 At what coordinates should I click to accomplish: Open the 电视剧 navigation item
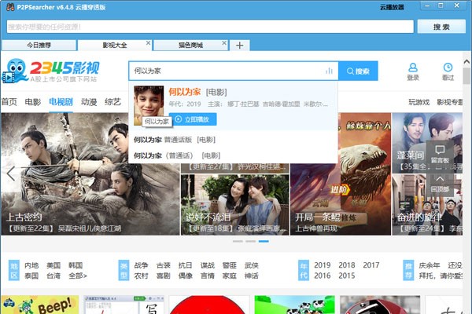pyautogui.click(x=61, y=102)
